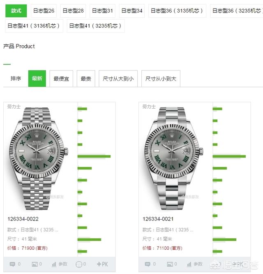View 参数 chart icon for 126334-0021
The width and height of the screenshot is (263, 274).
189,264
